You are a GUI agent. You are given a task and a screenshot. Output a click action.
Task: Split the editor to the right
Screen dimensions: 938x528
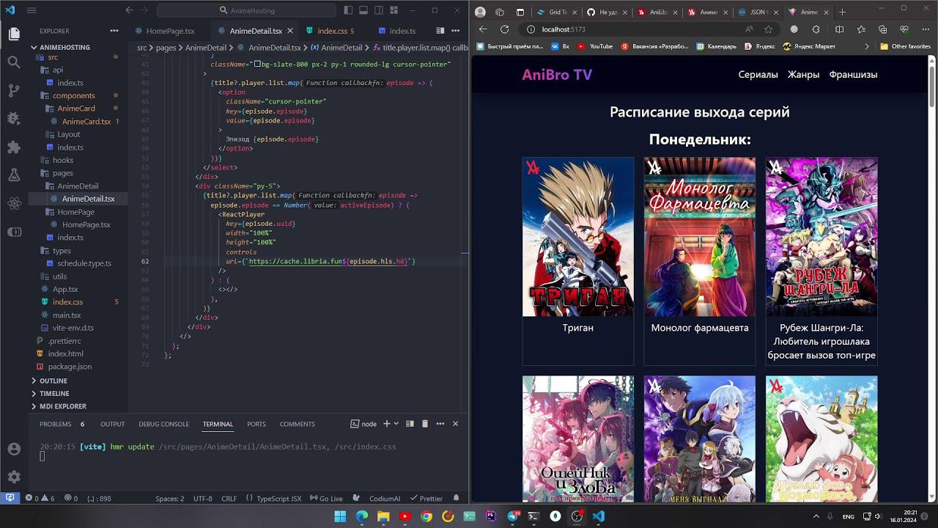click(440, 31)
